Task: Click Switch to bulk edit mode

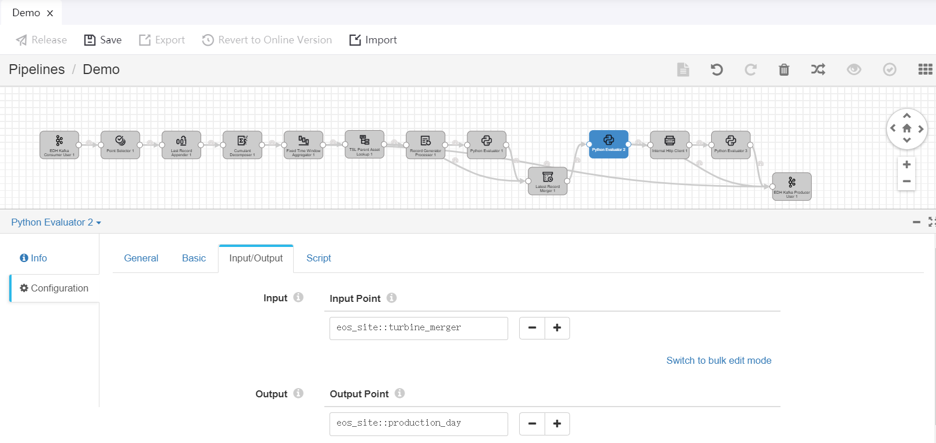Action: pyautogui.click(x=719, y=361)
